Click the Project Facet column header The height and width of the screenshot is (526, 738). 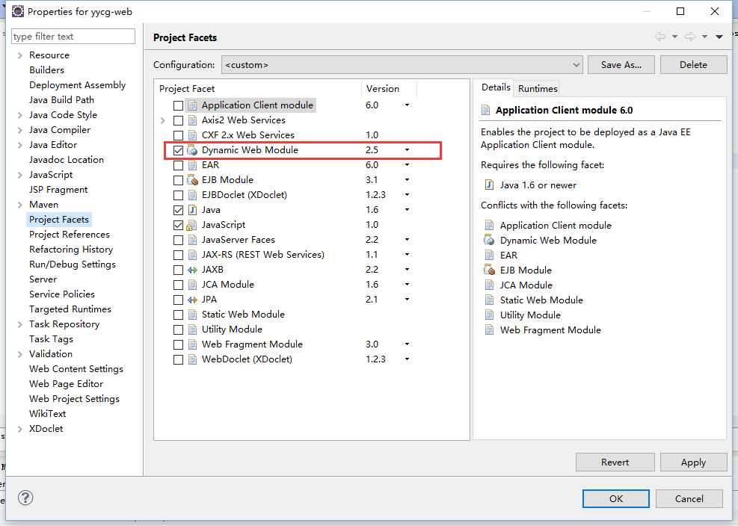[x=258, y=88]
